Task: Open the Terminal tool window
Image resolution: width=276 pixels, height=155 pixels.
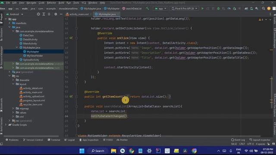Action: click(x=54, y=140)
